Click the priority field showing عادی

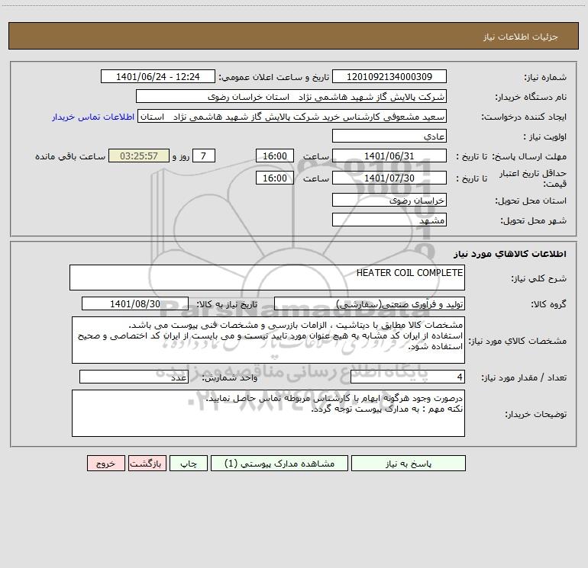[389, 136]
